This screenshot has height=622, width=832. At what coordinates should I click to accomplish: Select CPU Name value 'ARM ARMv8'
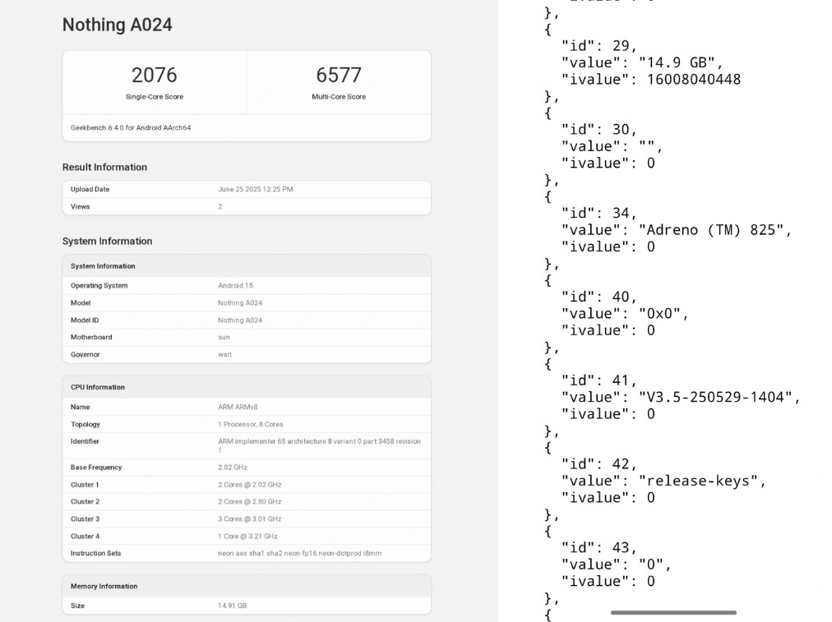click(237, 408)
